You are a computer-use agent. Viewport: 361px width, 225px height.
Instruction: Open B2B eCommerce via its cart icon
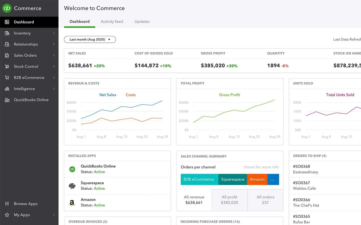pos(7,77)
